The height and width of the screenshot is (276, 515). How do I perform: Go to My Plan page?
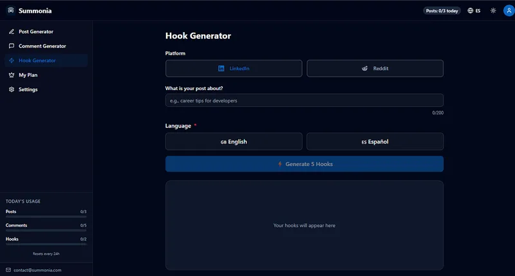tap(46, 75)
